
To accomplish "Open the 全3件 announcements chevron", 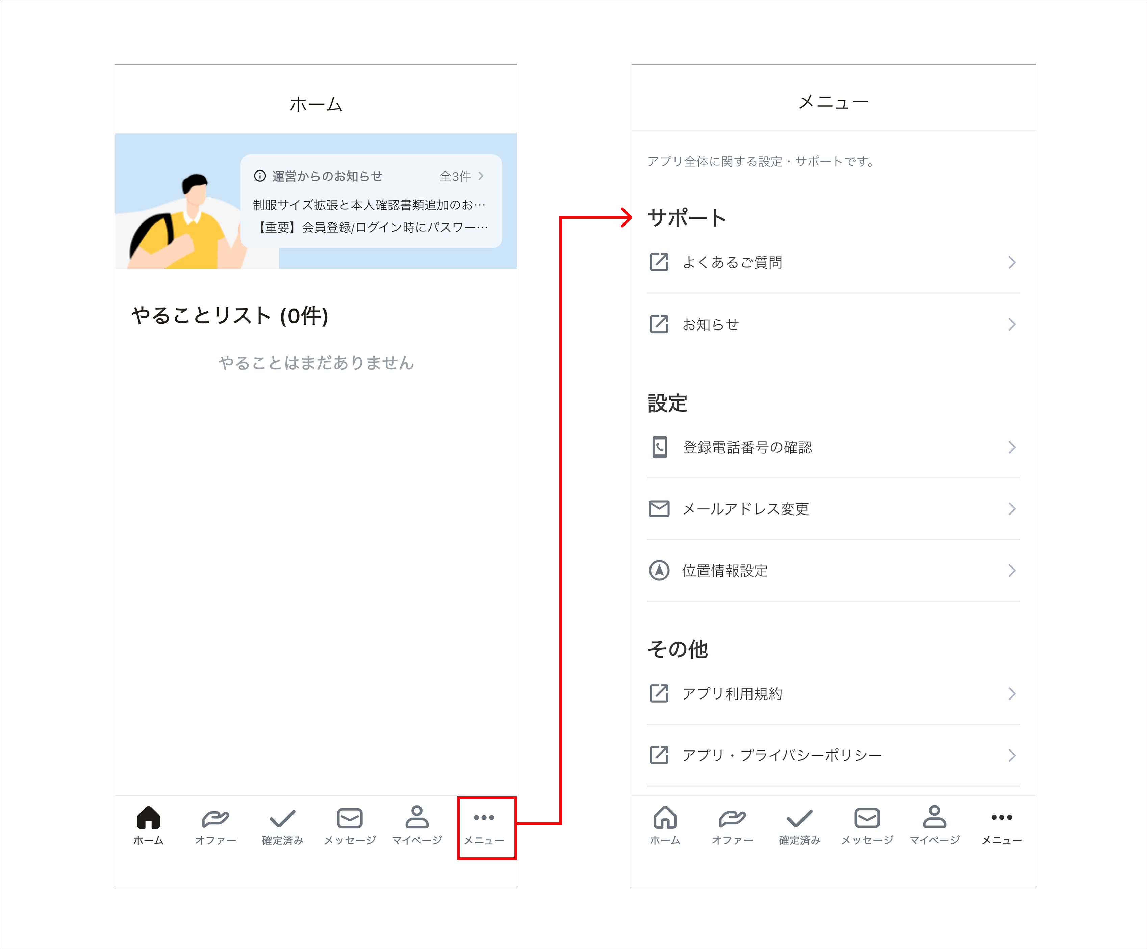I will [x=481, y=176].
